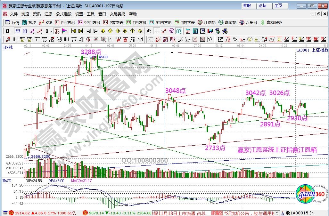
Task: Click the 论坛 forum button
Action: [262, 6]
